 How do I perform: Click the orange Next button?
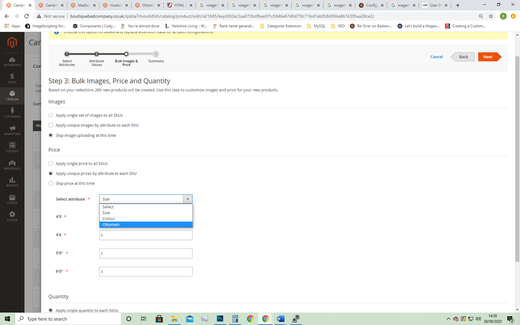click(488, 57)
